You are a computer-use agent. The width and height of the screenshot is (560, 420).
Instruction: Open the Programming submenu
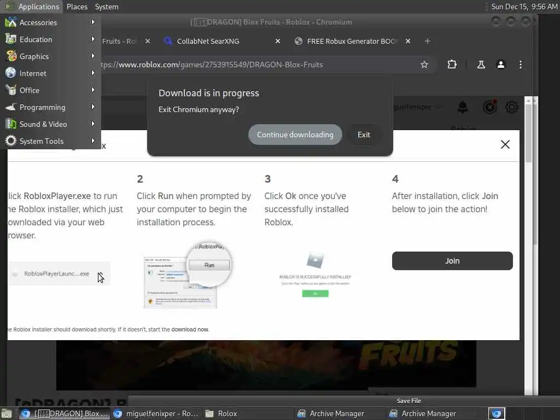tap(51, 107)
